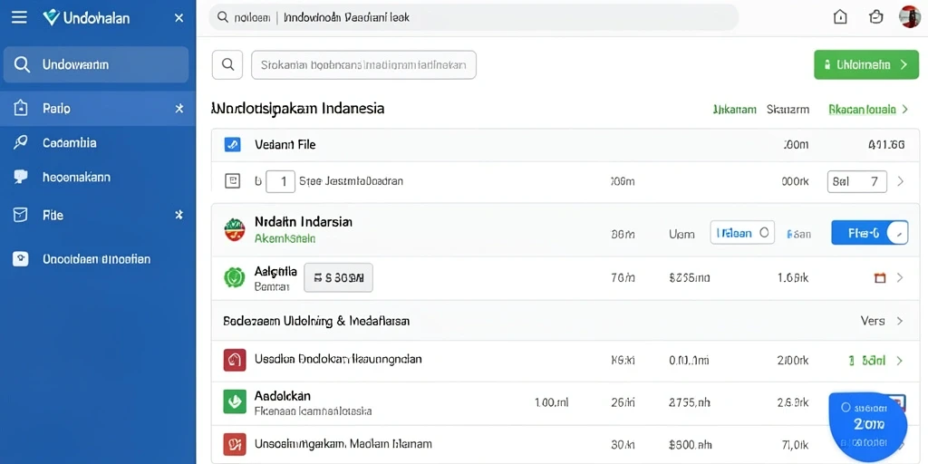The image size is (928, 464).
Task: Switch to the Jhkanam tab
Action: coord(734,110)
